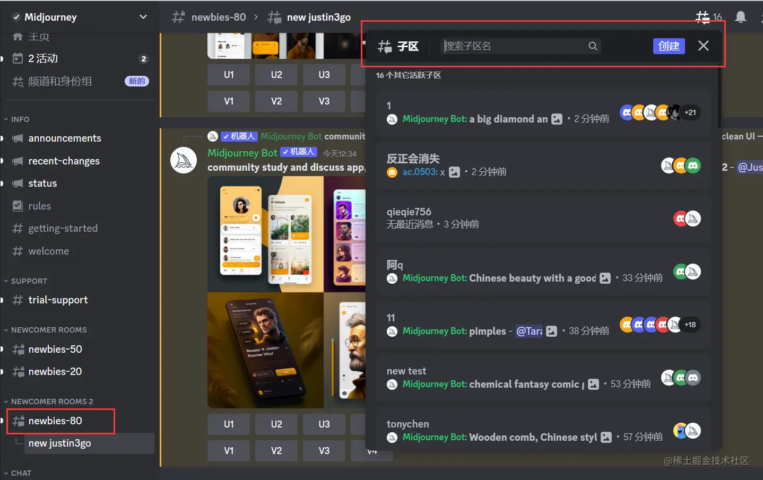Click the 新的 badge on channels and roles
The width and height of the screenshot is (763, 480).
tap(136, 81)
